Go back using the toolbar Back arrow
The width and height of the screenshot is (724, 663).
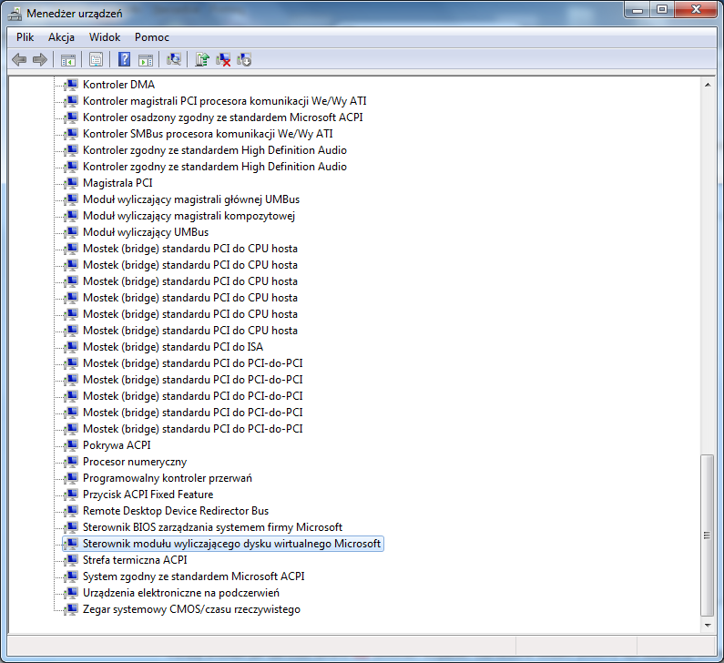pyautogui.click(x=19, y=59)
